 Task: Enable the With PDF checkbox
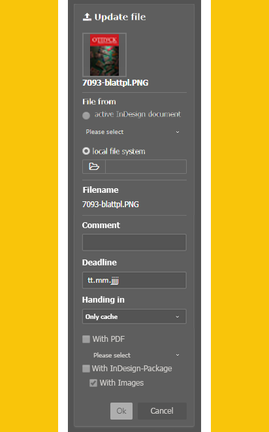[86, 339]
